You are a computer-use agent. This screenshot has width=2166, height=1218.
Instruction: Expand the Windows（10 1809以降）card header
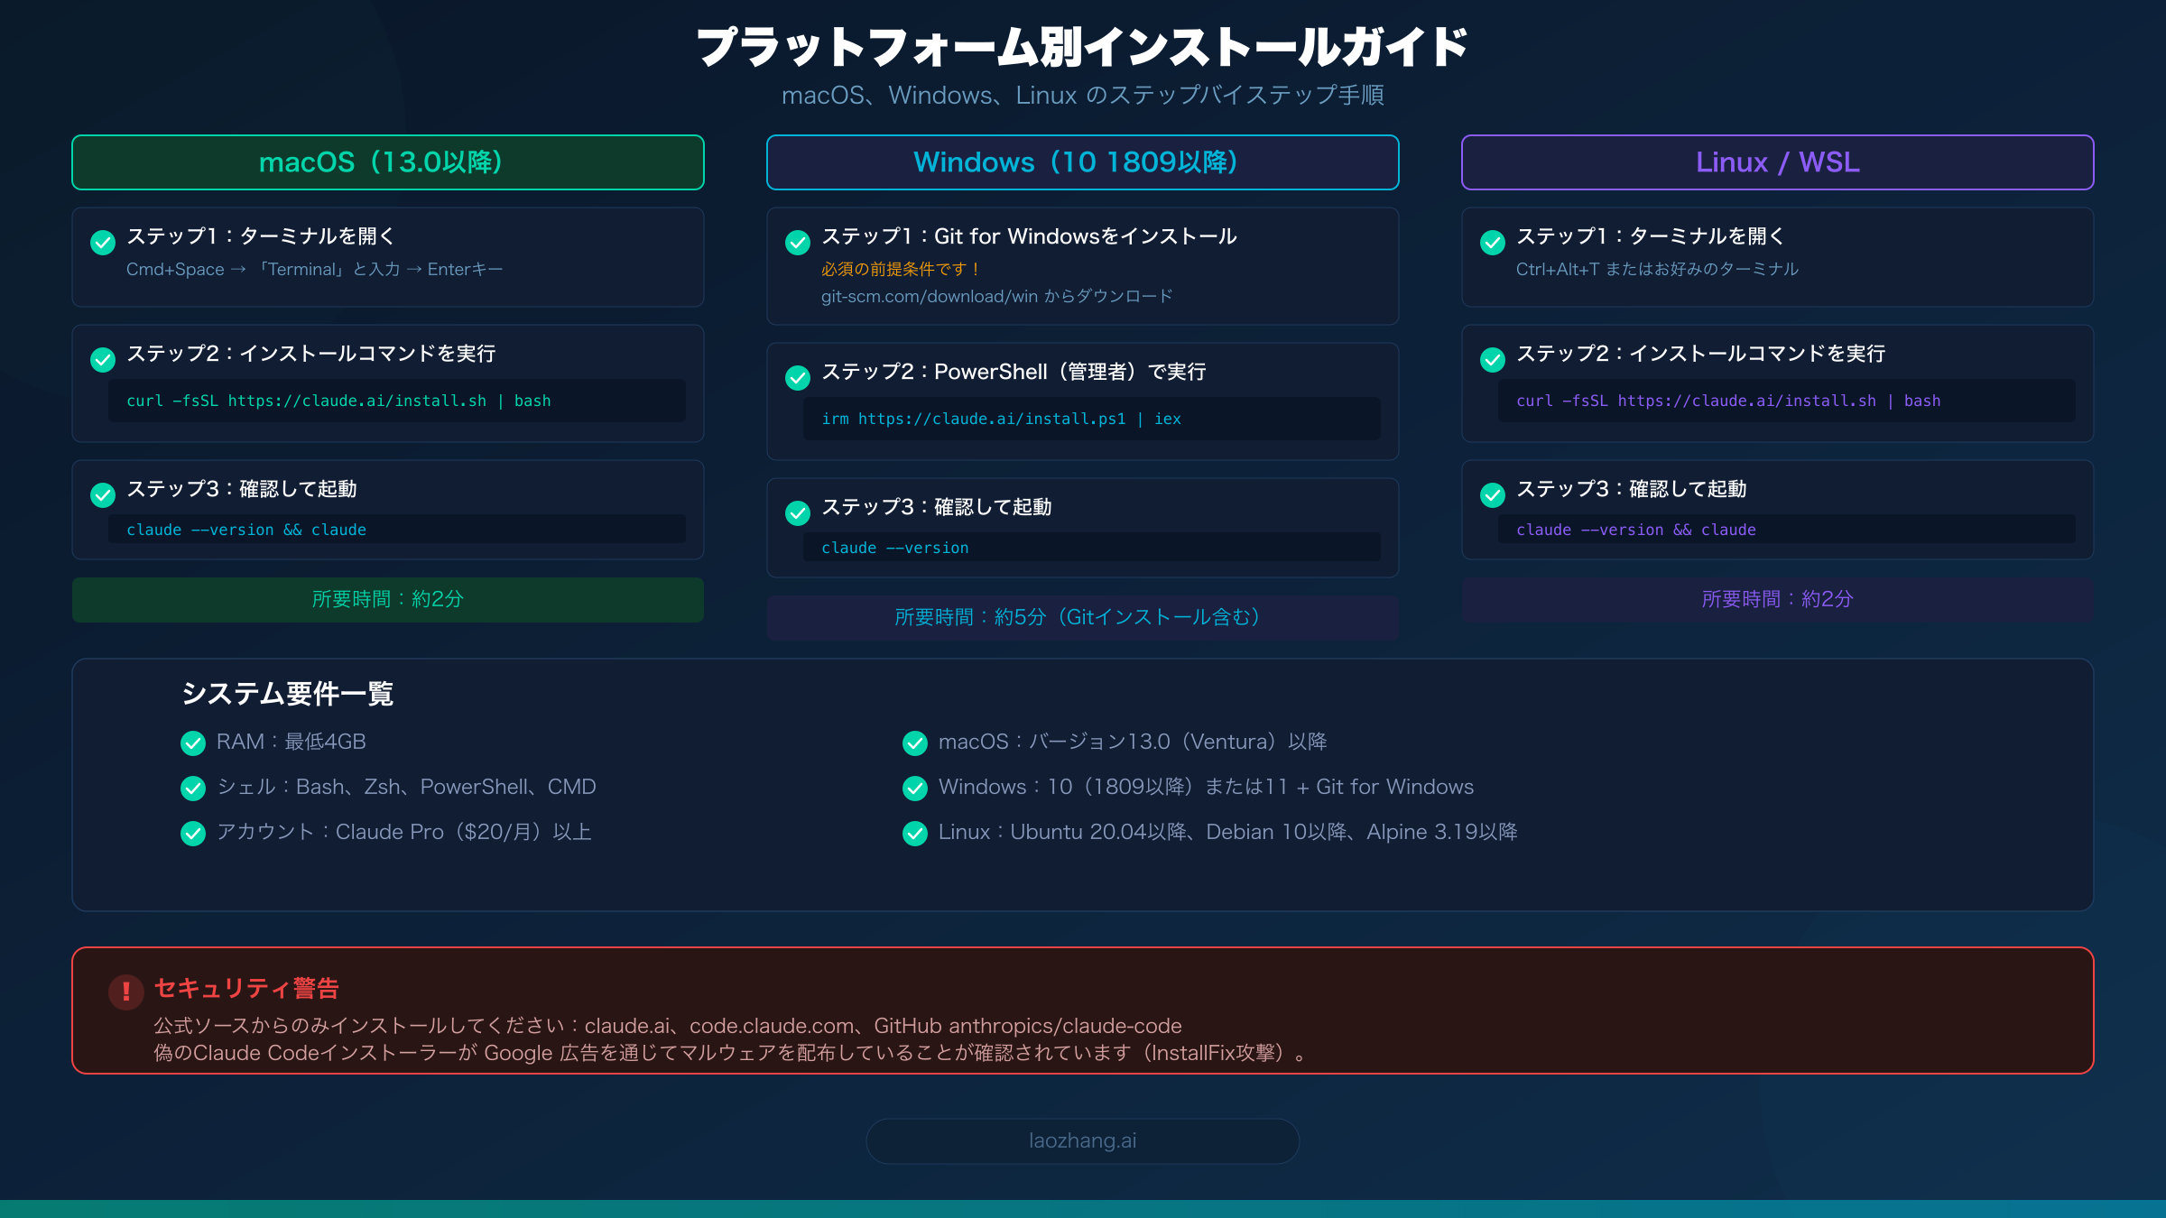[x=1082, y=162]
